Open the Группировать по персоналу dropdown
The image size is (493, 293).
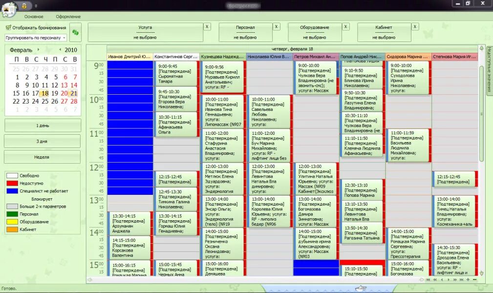(x=36, y=38)
